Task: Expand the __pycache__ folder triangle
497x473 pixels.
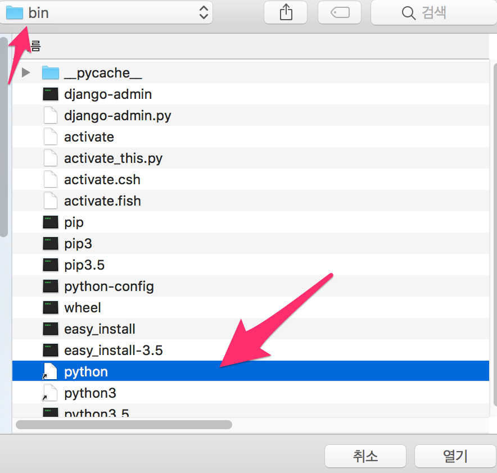Action: [x=26, y=72]
